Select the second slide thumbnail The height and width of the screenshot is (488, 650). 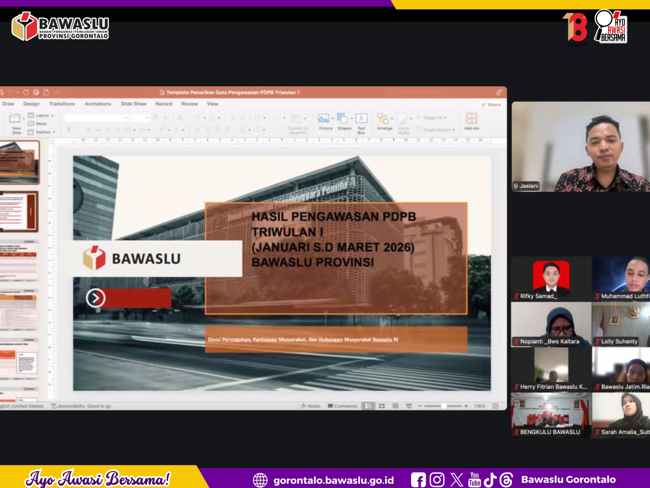click(x=19, y=212)
